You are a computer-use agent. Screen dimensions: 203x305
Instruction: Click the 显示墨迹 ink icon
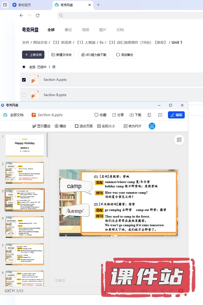pyautogui.click(x=34, y=126)
